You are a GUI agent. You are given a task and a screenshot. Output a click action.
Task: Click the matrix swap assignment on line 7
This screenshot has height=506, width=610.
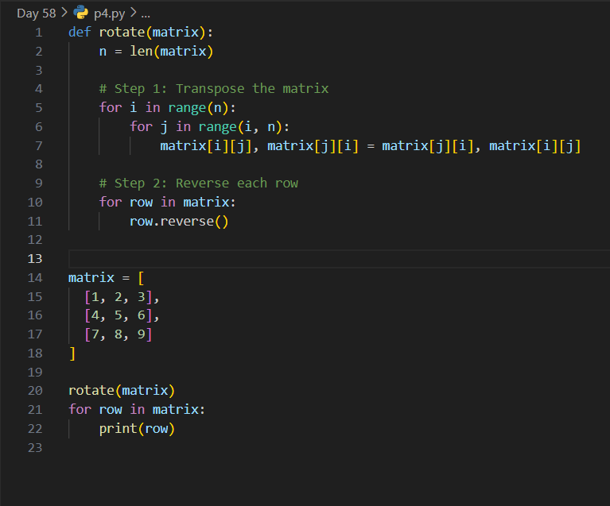coord(371,146)
